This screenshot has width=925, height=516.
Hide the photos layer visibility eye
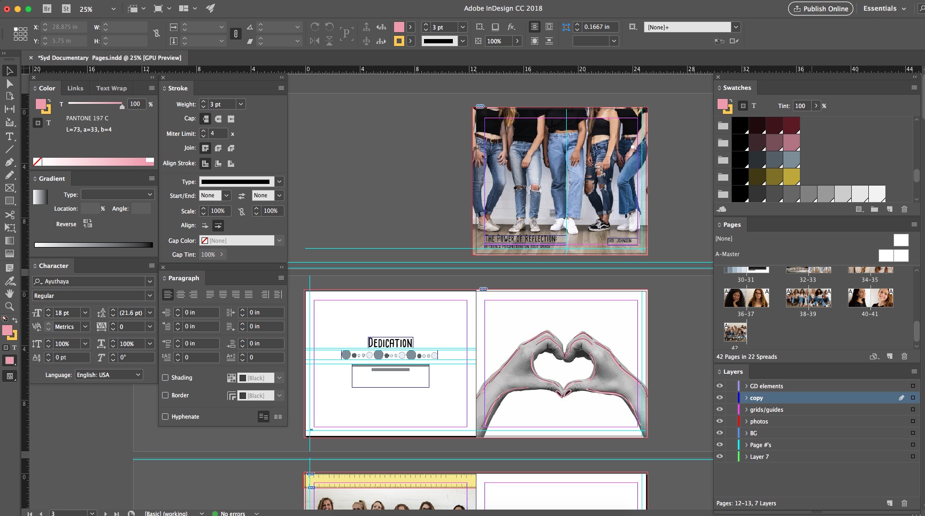coord(720,421)
